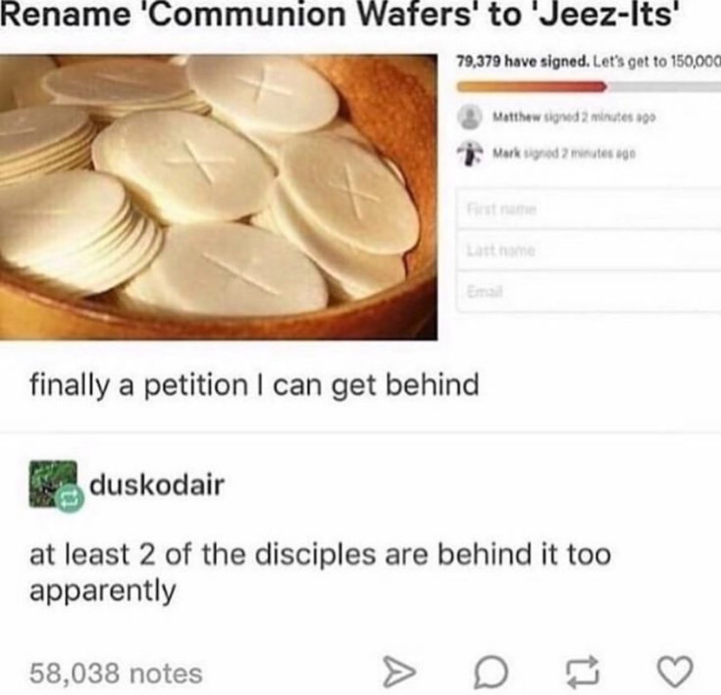Open duskodair's avatar picture
721x695 pixels.
(53, 484)
